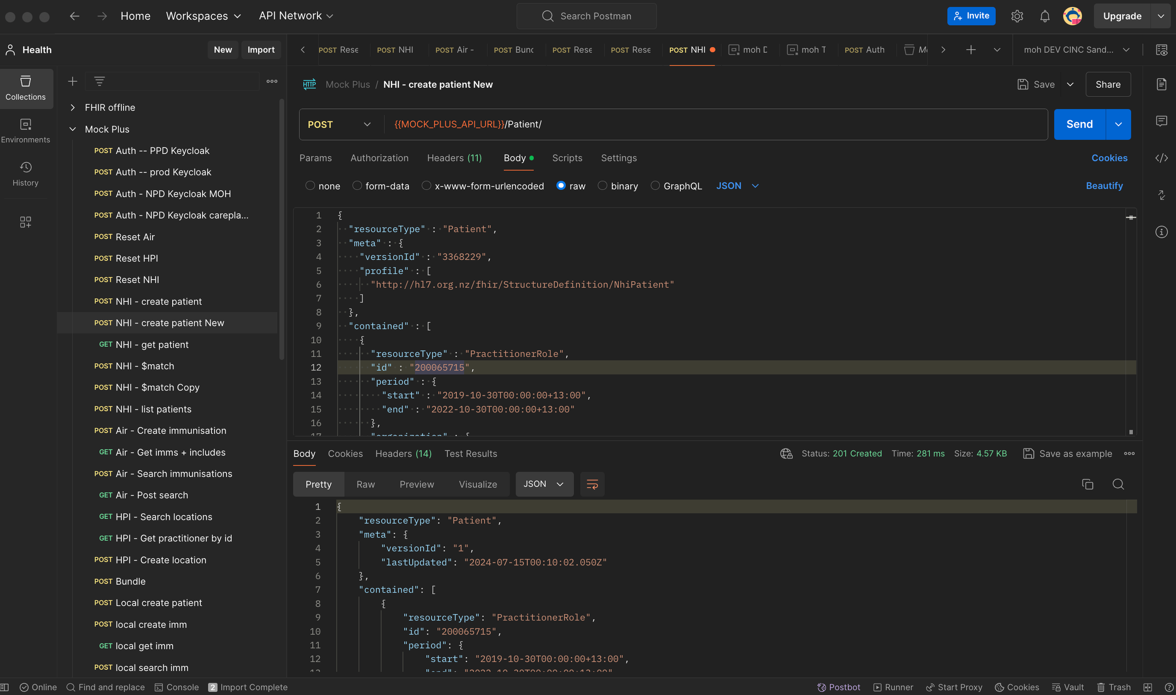Screen dimensions: 1176x695
Task: Open the Send button dropdown arrow
Action: coord(1119,124)
